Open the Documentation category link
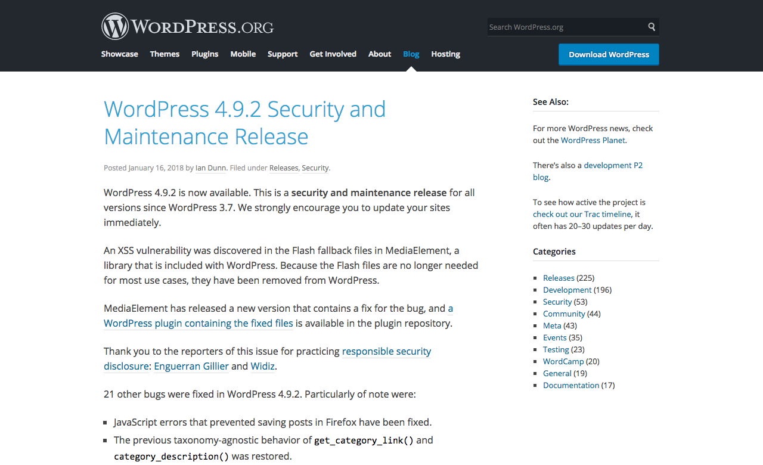The height and width of the screenshot is (465, 763). (571, 385)
